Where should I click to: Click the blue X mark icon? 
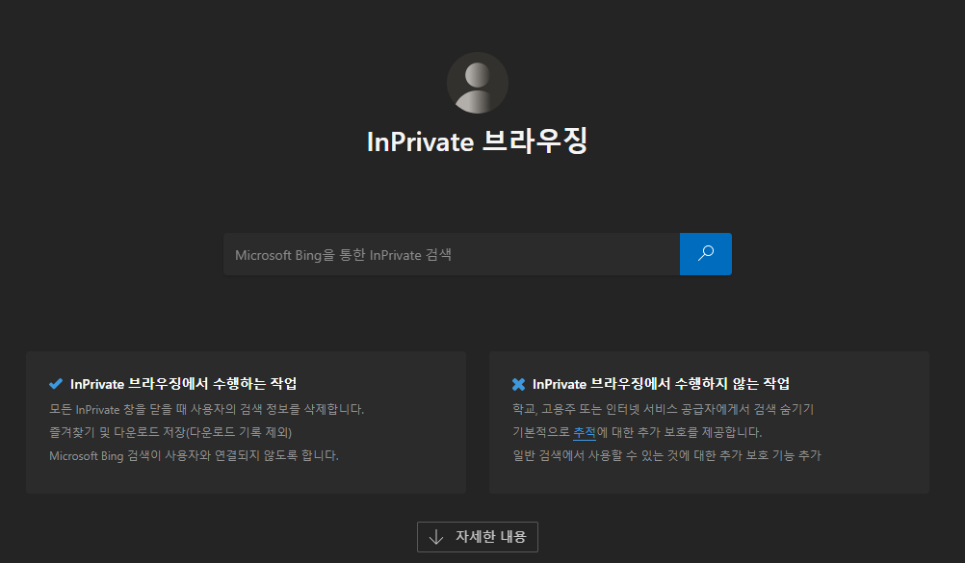[x=518, y=384]
